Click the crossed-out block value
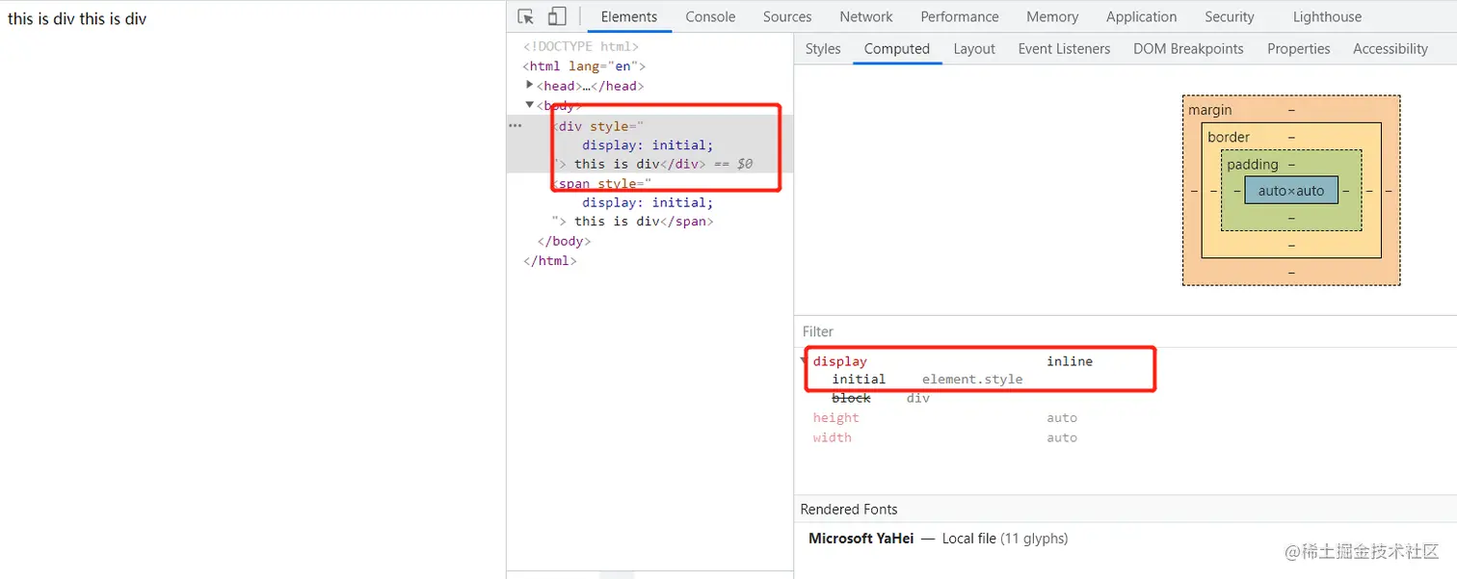 (x=851, y=398)
